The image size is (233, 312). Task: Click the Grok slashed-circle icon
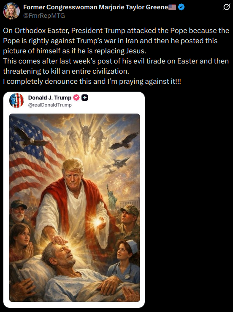(x=226, y=7)
